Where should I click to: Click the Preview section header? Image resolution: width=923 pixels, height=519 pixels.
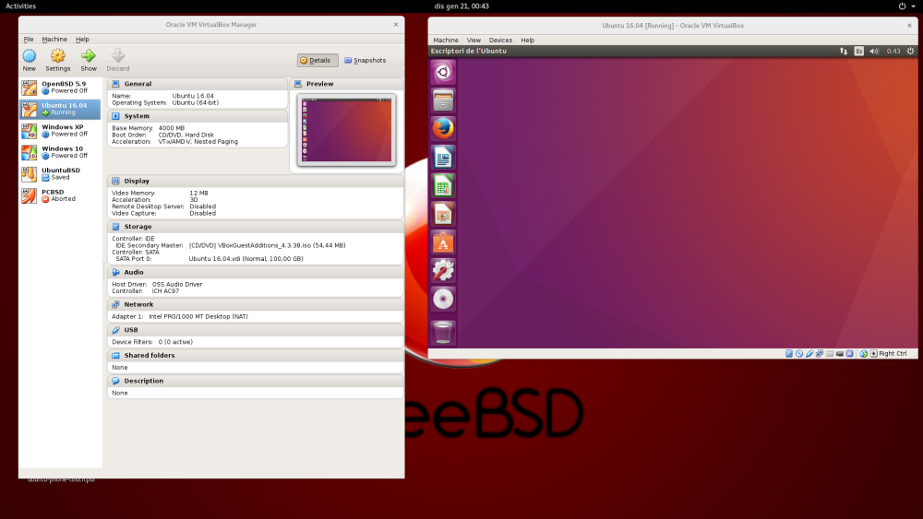coord(347,84)
